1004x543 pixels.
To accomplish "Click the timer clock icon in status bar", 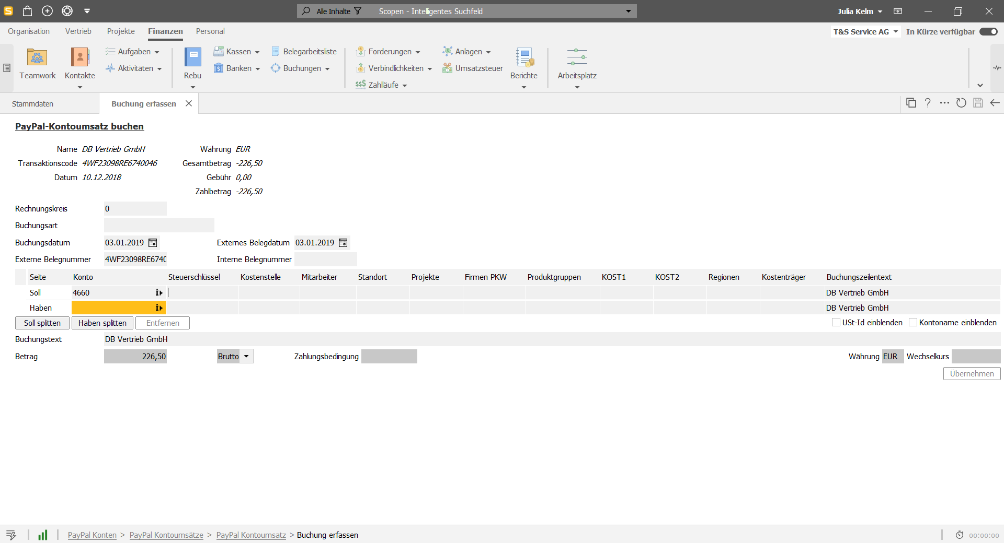I will (960, 535).
